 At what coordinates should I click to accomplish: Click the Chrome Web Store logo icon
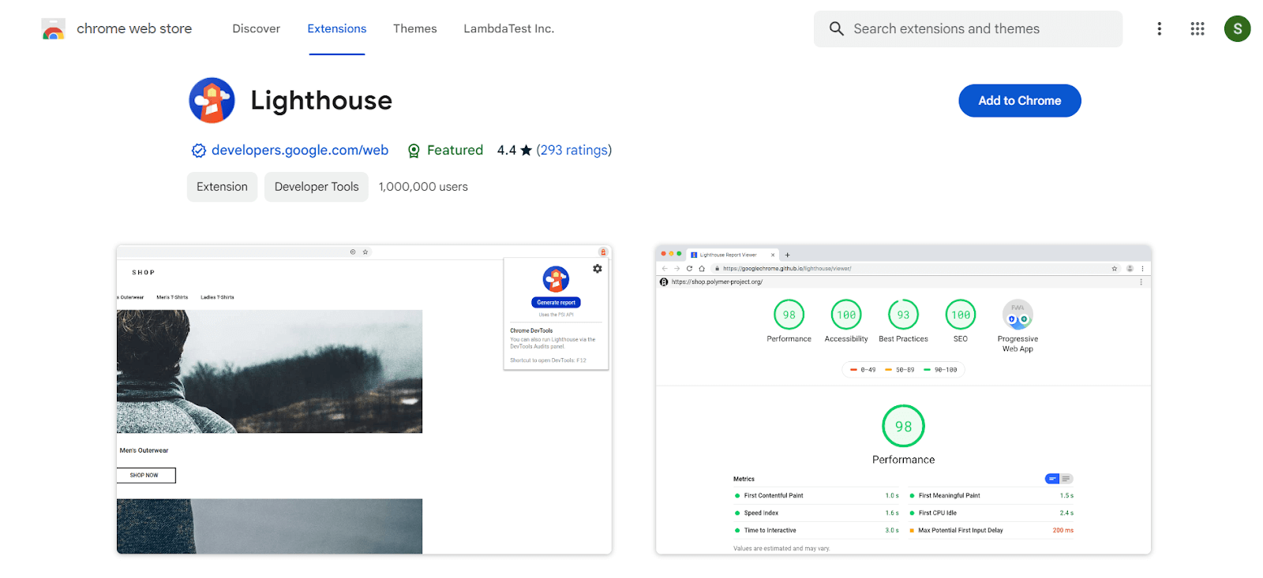[53, 29]
